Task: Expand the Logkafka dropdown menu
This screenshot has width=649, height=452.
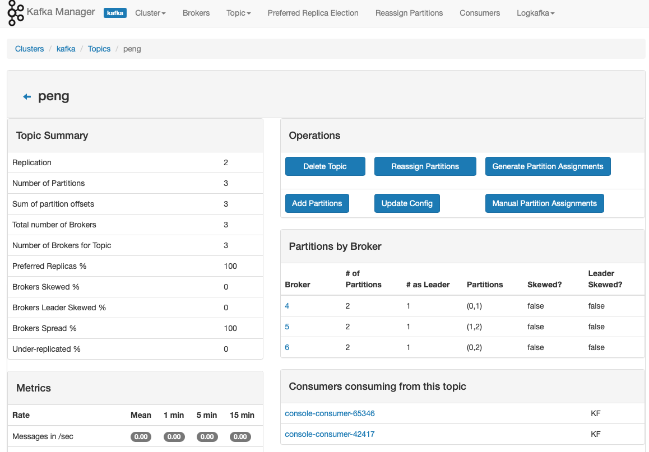Action: click(x=536, y=13)
